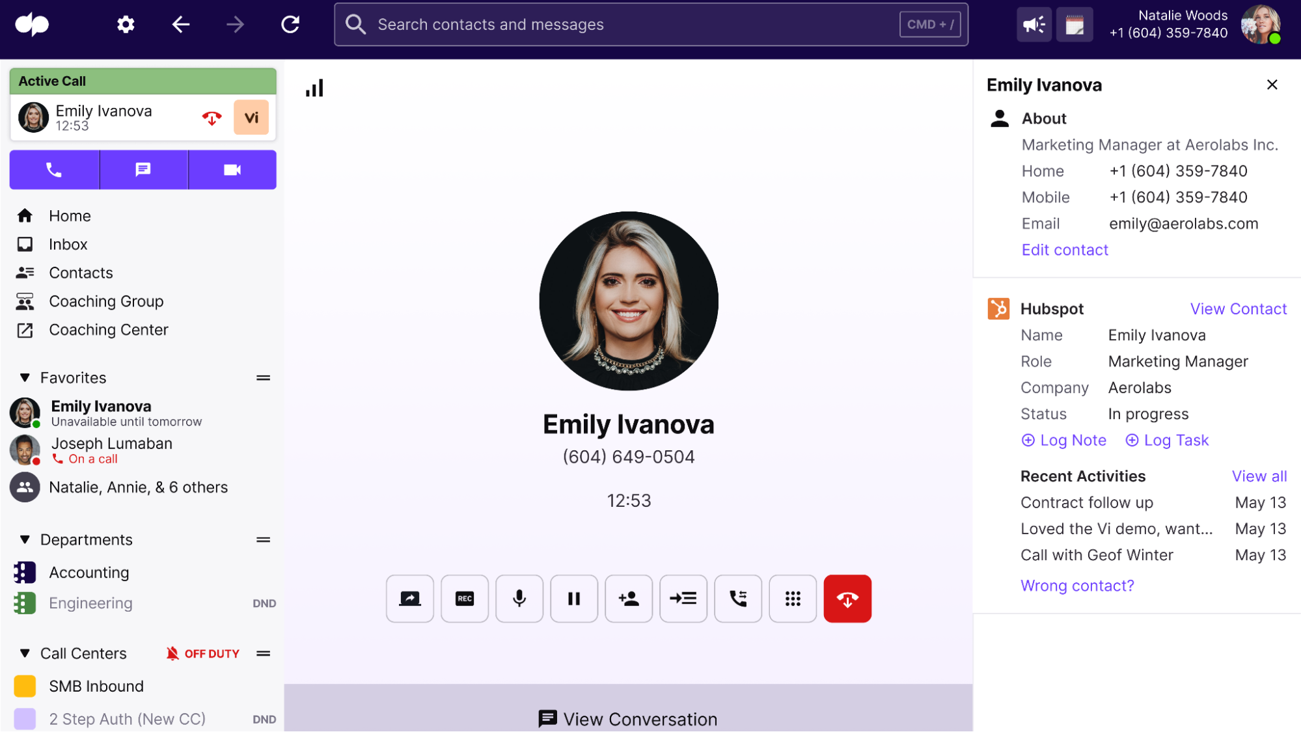The width and height of the screenshot is (1301, 732).
Task: Select the yellow SMB Inbound swatch
Action: [25, 686]
